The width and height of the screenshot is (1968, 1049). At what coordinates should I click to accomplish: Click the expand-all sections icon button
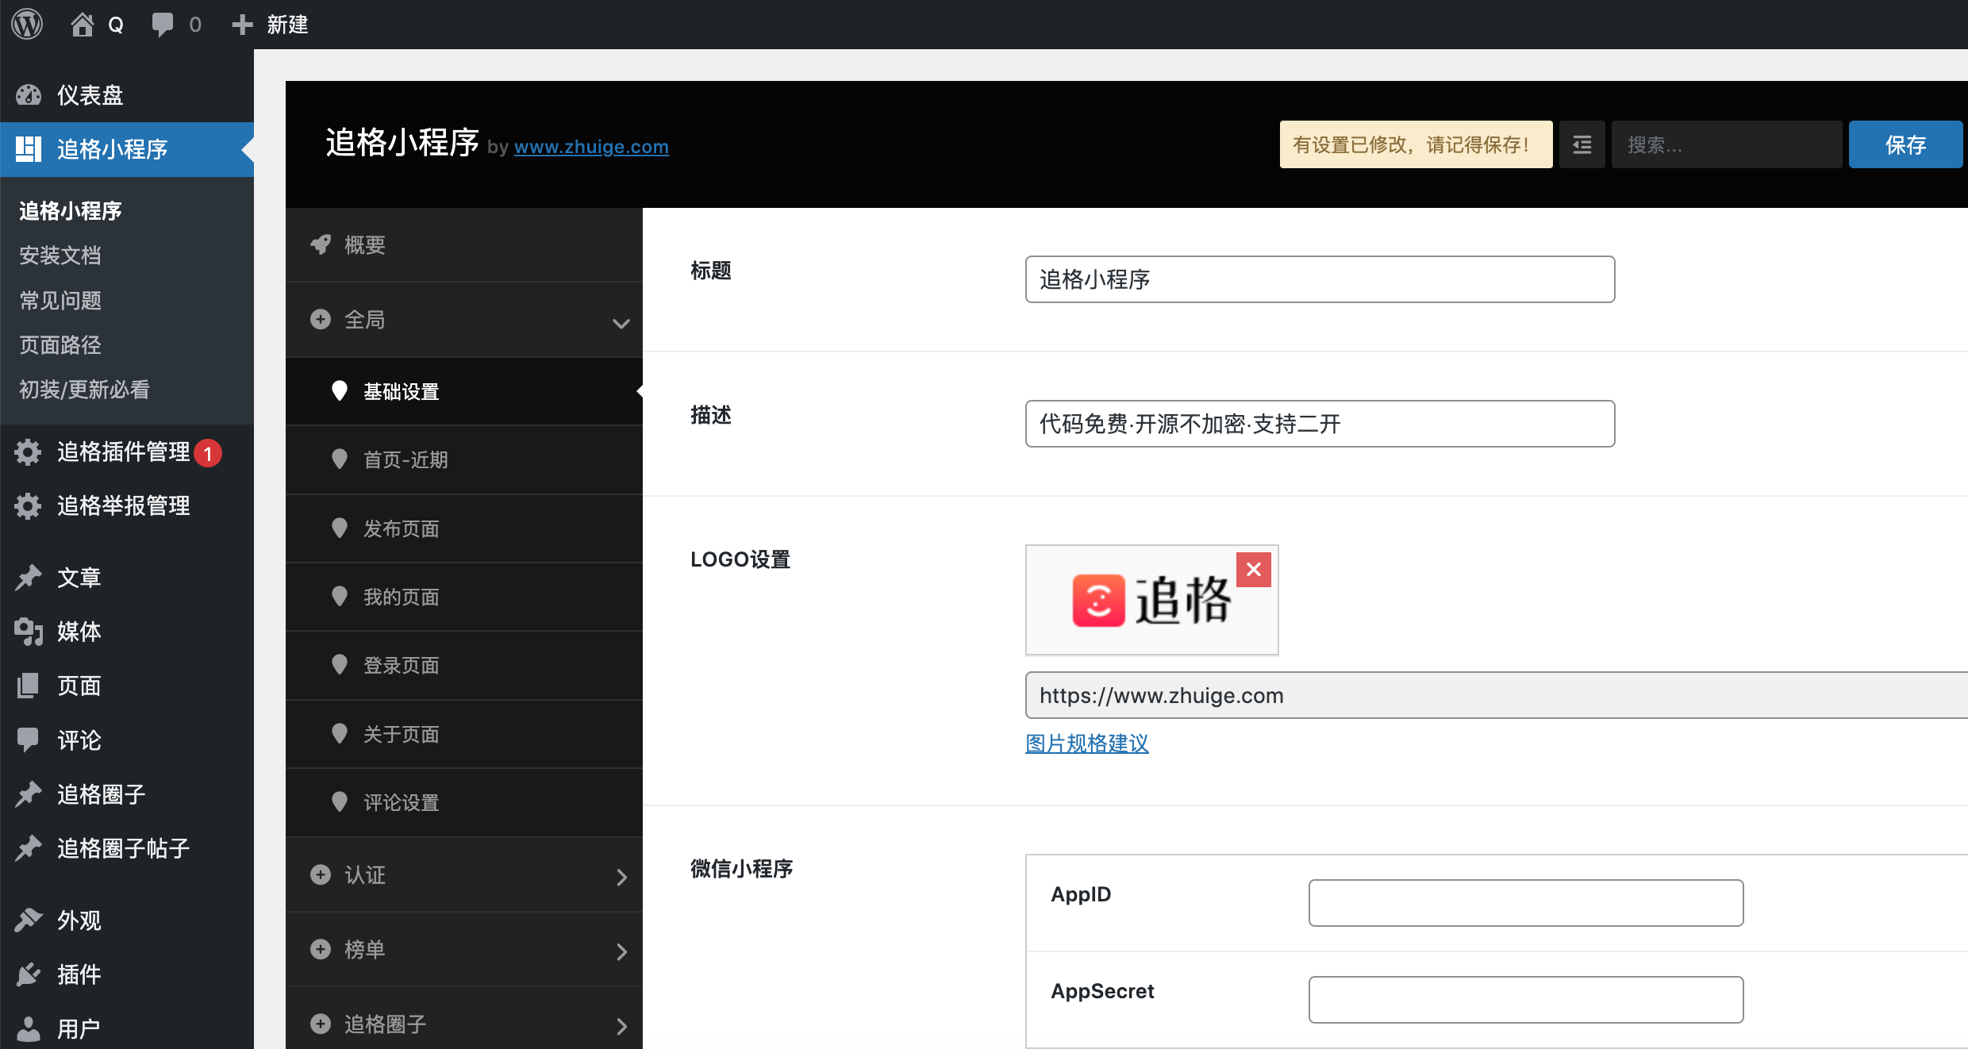[1582, 144]
